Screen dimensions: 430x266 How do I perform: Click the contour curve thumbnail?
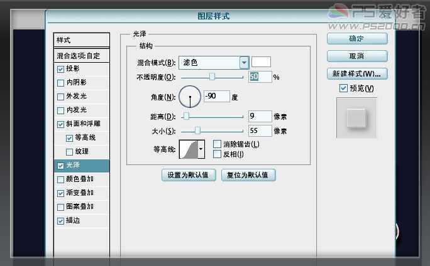(x=189, y=149)
